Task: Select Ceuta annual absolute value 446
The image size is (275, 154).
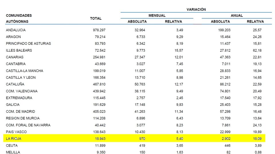Action: (x=227, y=145)
